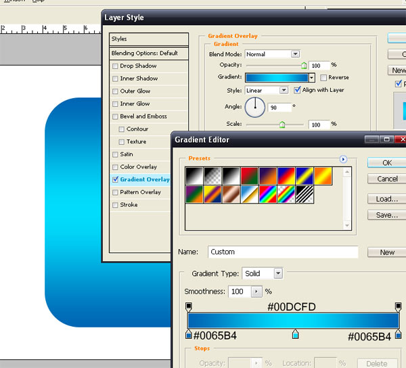Open the Blend Mode dropdown
Image resolution: width=406 pixels, height=368 pixels.
[295, 54]
